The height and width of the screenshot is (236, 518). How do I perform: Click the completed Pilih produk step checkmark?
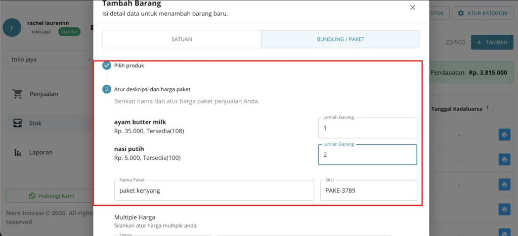click(106, 66)
